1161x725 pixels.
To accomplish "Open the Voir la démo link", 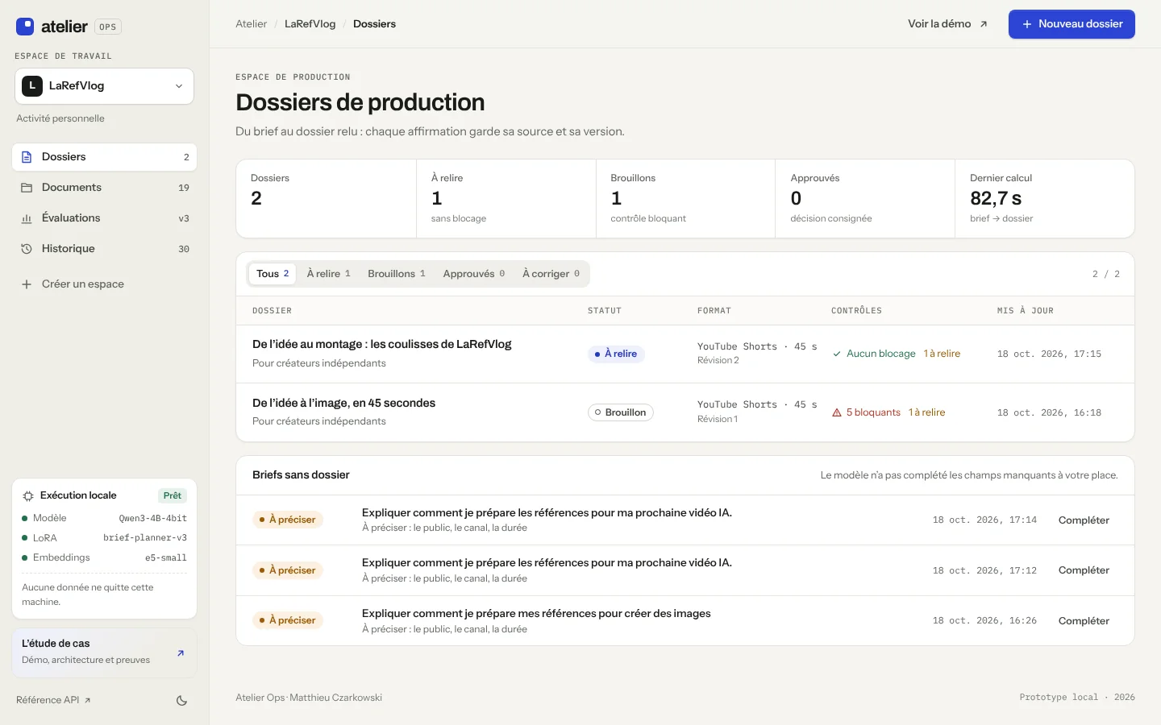I will pos(947,24).
